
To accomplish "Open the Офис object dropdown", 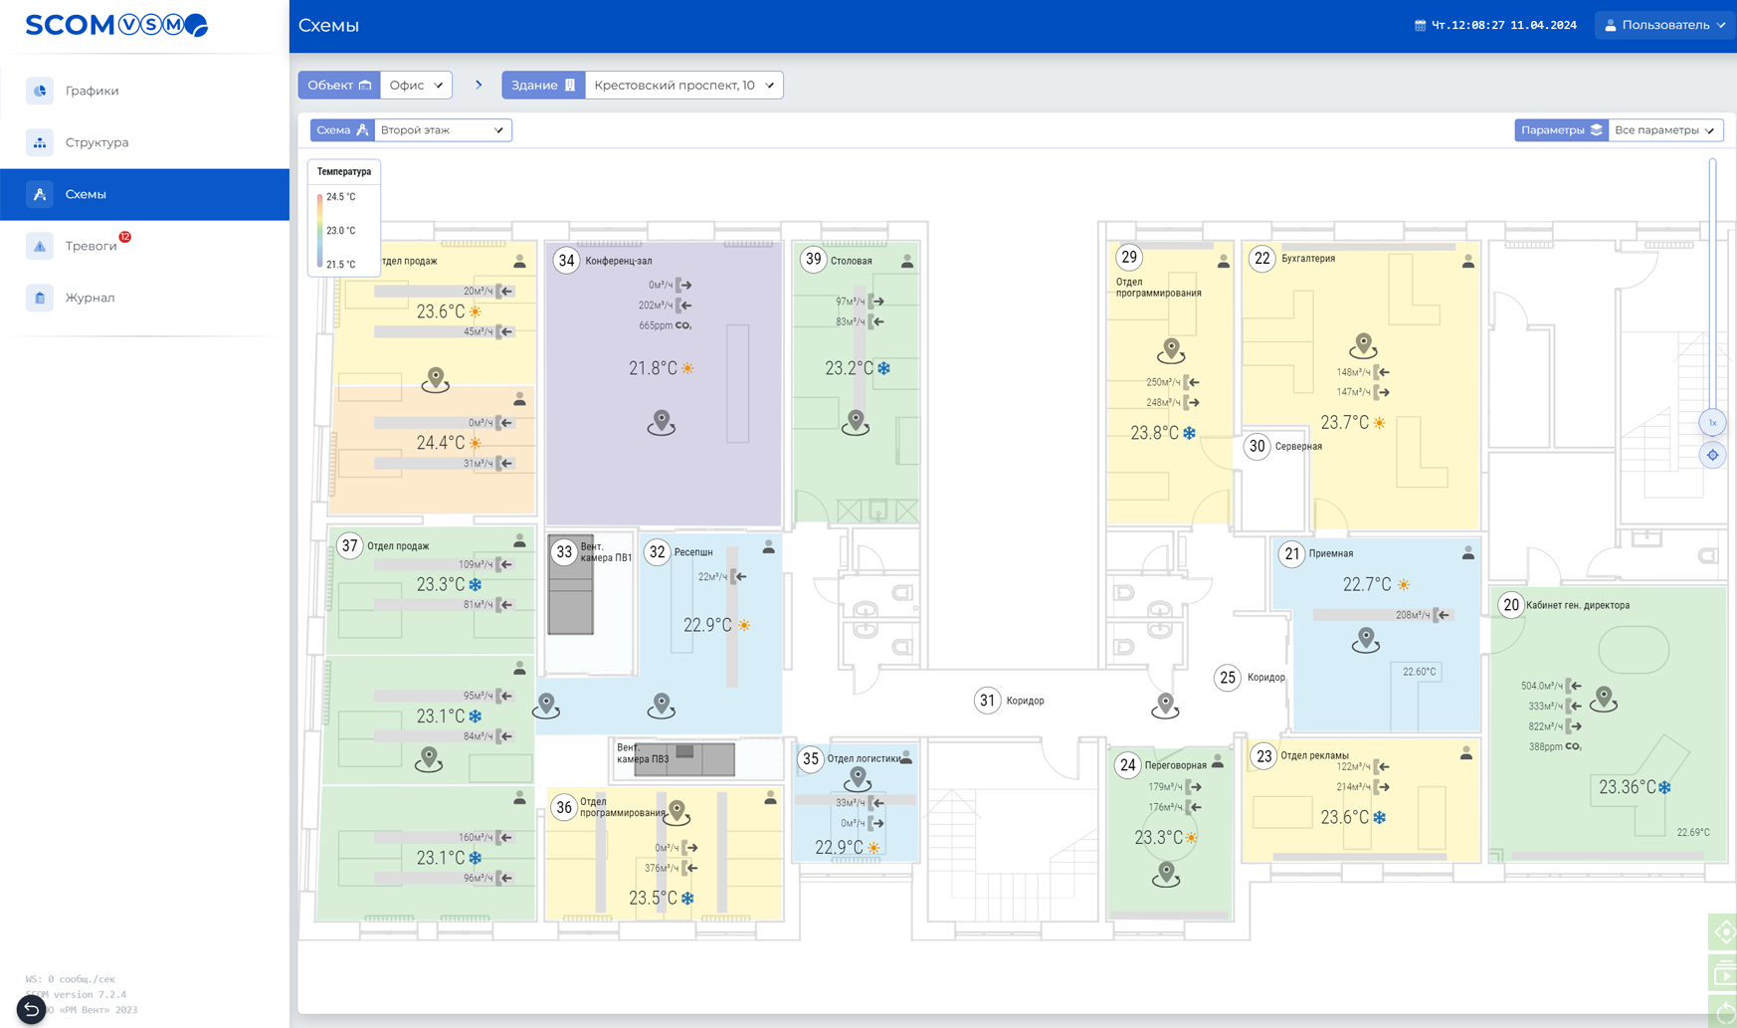I will (416, 86).
